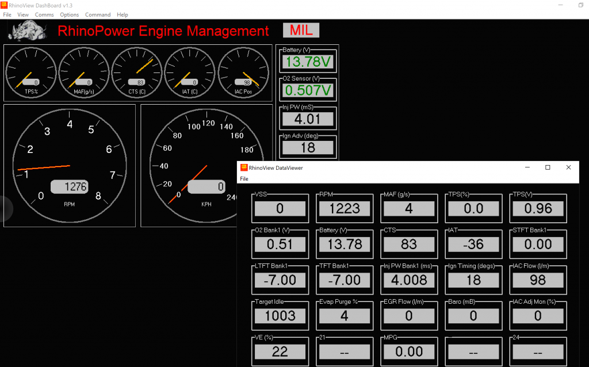Select the dashboard Ign Adv (deg) value 18
This screenshot has height=367, width=589.
pos(308,148)
